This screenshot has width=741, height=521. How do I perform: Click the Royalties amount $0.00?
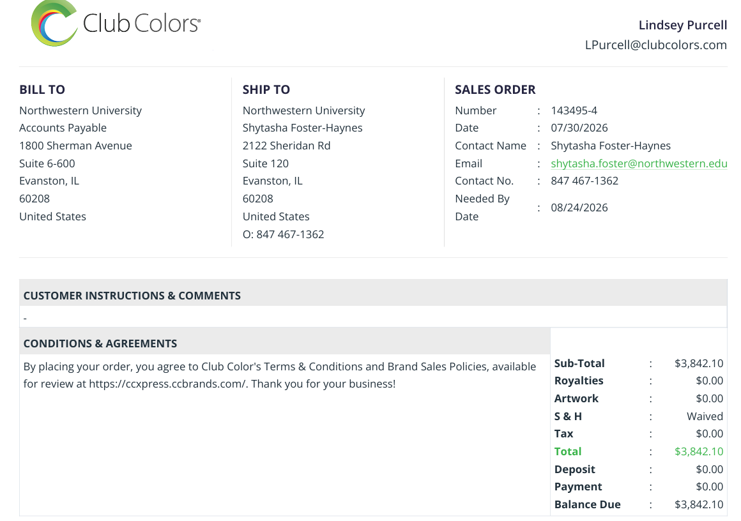click(x=709, y=381)
